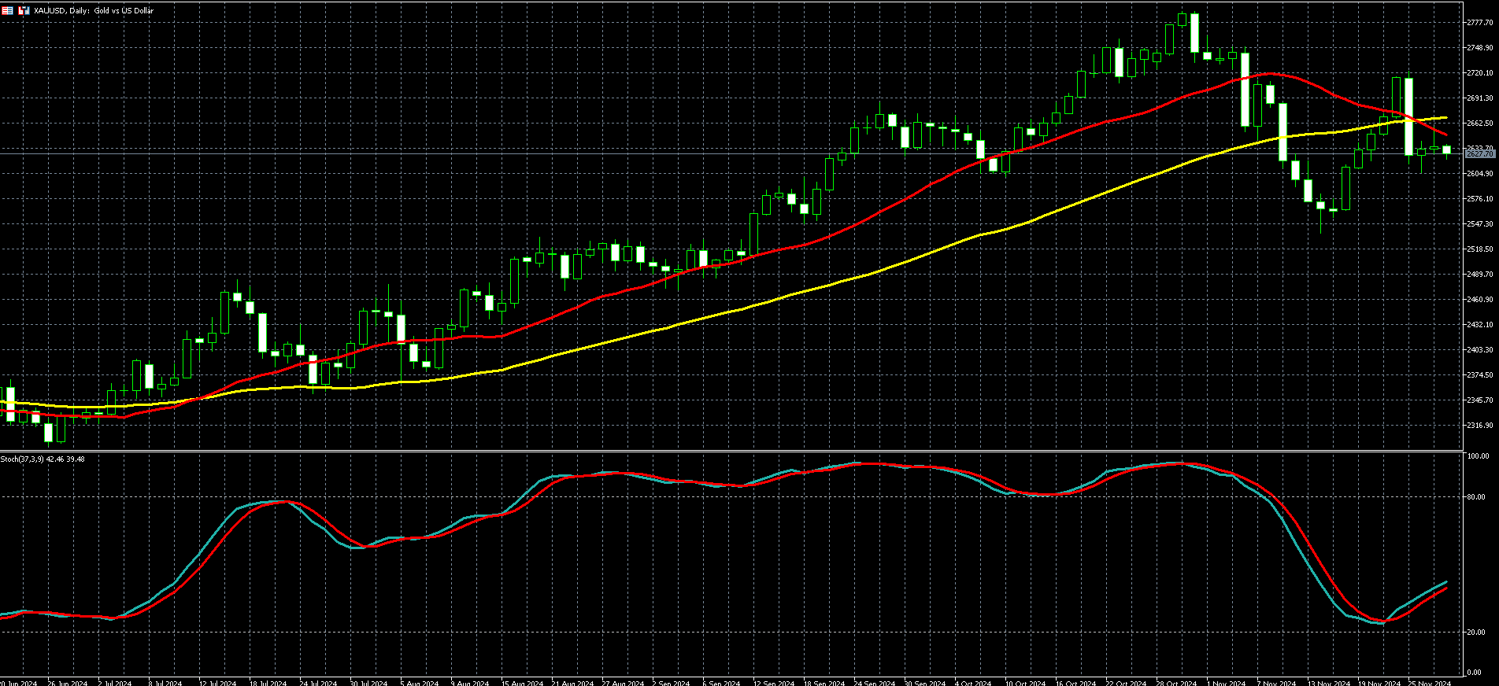Click the '2 Sep 2024' date on the time axis
The width and height of the screenshot is (1499, 686).
[x=671, y=683]
